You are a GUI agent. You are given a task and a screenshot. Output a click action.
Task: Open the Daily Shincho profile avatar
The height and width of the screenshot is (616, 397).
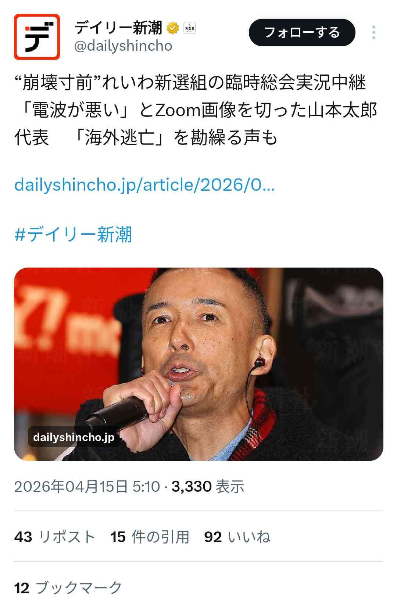coord(37,37)
